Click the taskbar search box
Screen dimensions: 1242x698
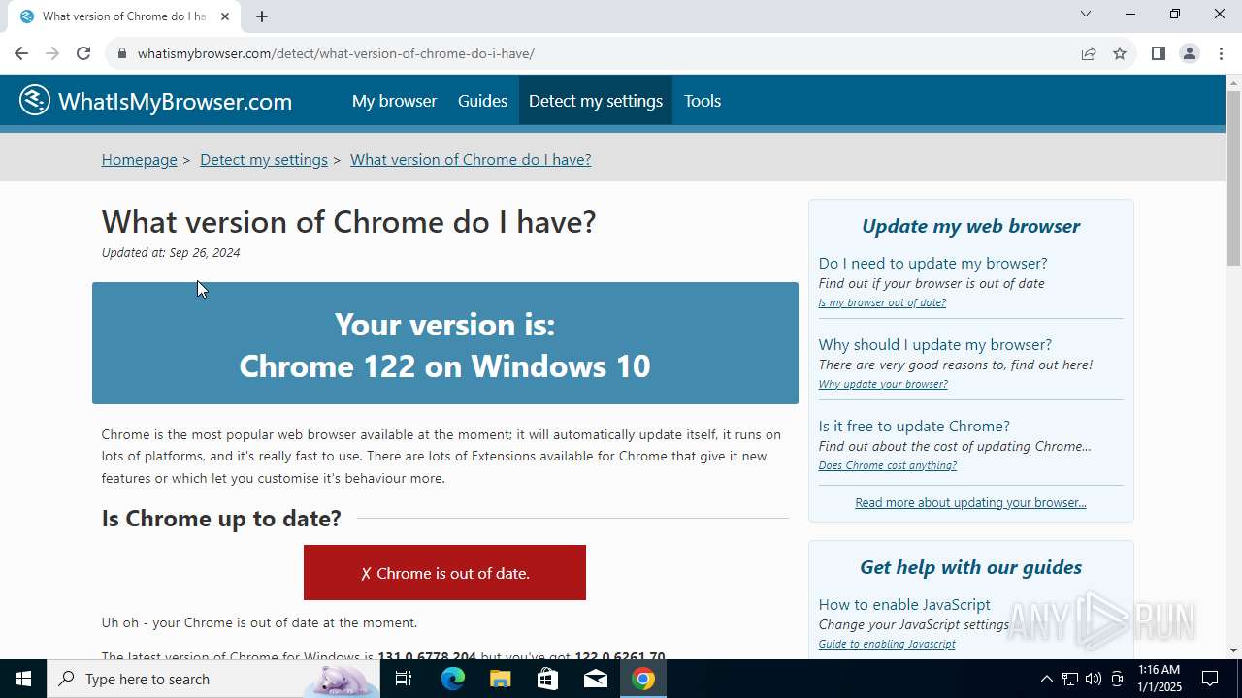coord(213,679)
